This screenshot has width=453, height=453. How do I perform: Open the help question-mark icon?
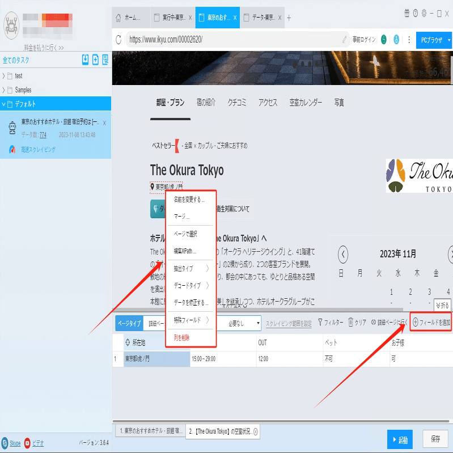tap(416, 13)
